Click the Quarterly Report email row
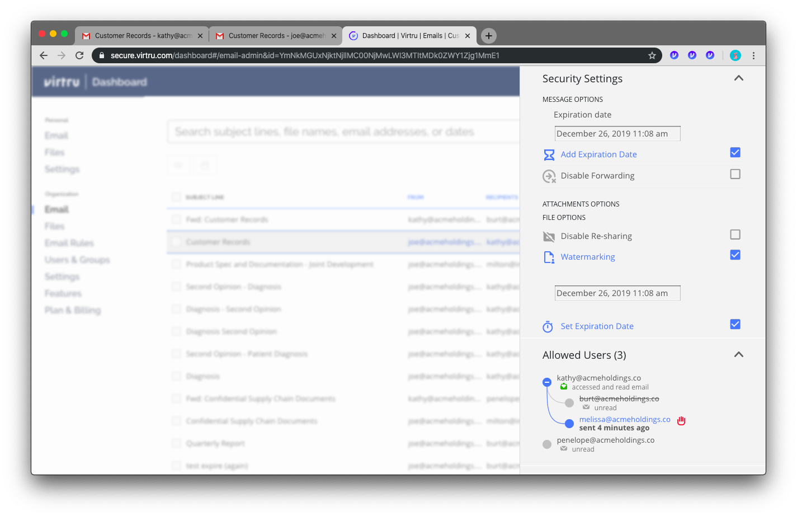 pyautogui.click(x=343, y=443)
